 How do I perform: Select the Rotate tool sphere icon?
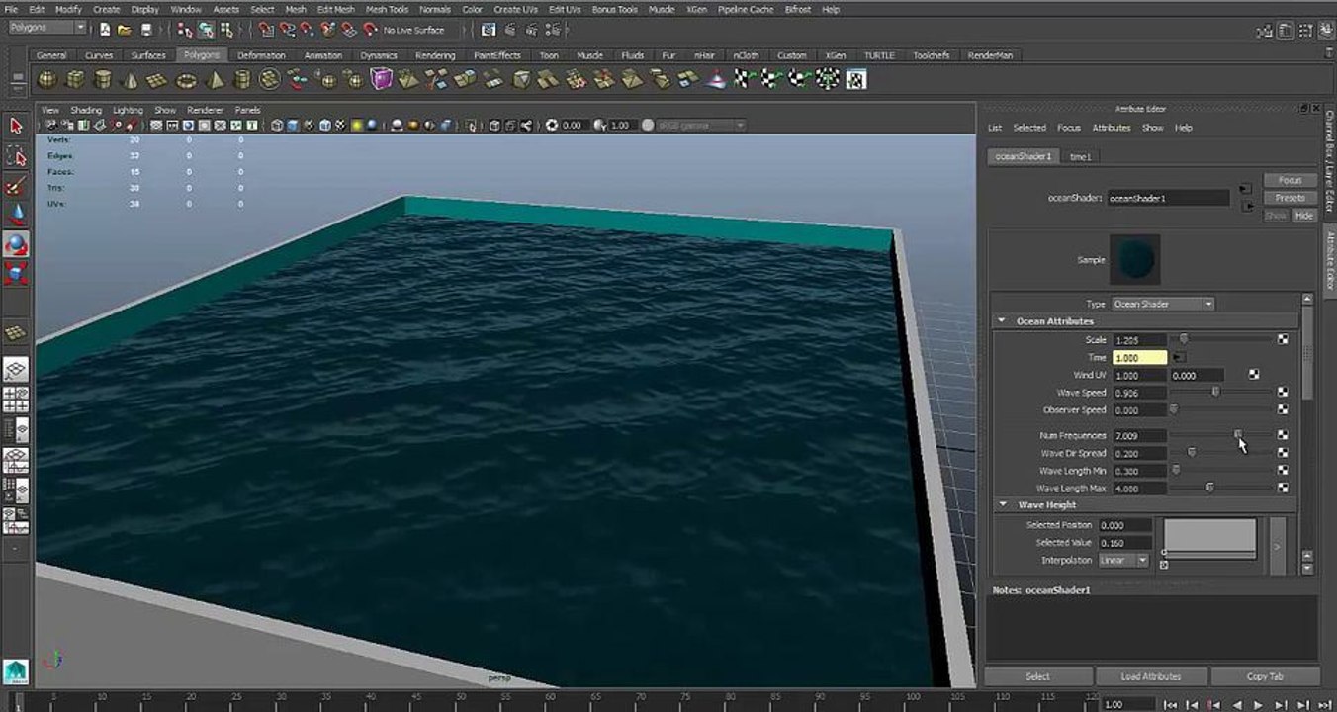click(x=16, y=244)
